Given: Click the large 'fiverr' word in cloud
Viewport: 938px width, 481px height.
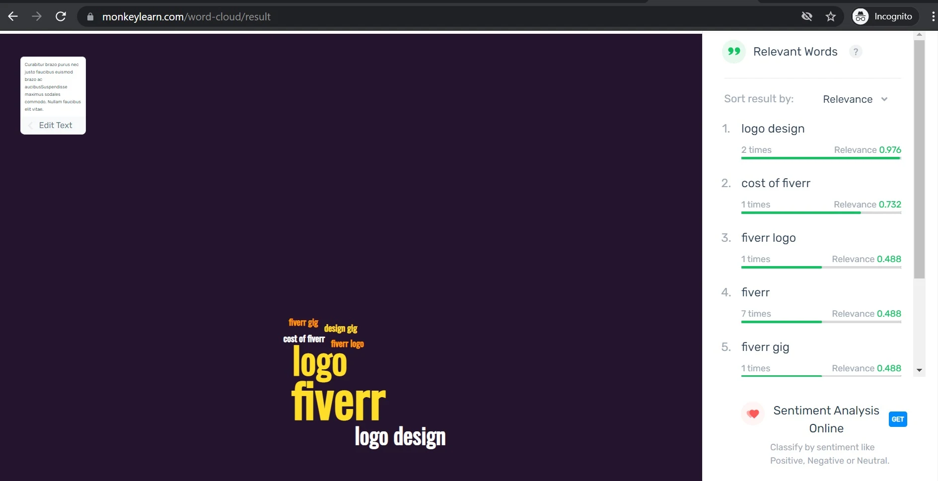Looking at the screenshot, I should [x=339, y=402].
